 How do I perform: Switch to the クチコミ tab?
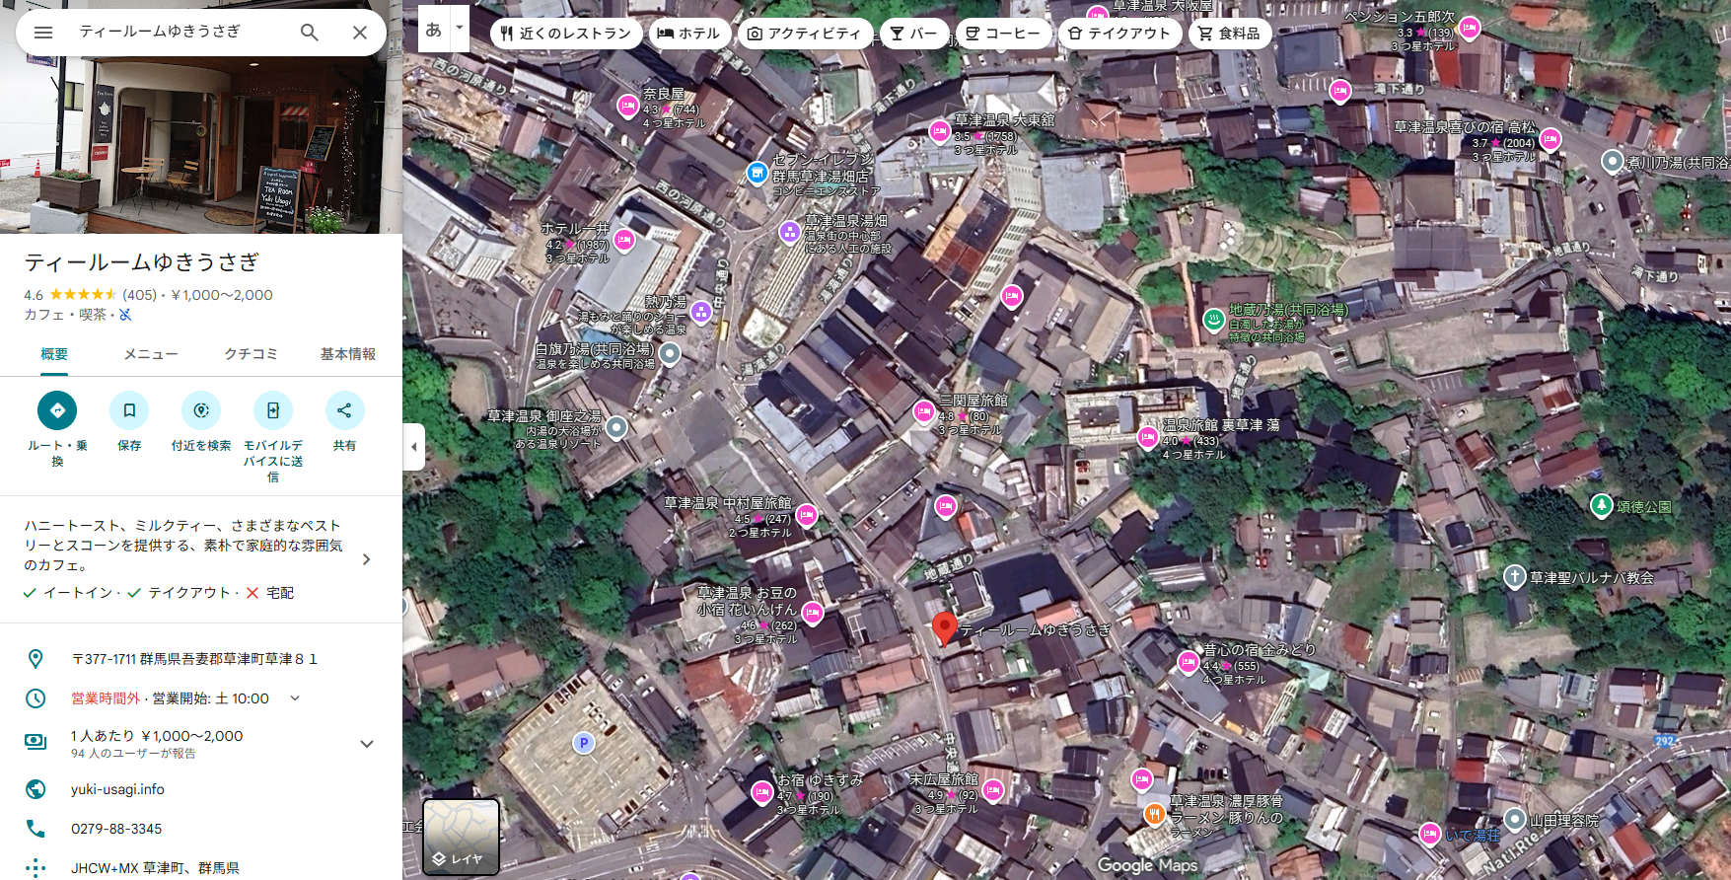[251, 354]
